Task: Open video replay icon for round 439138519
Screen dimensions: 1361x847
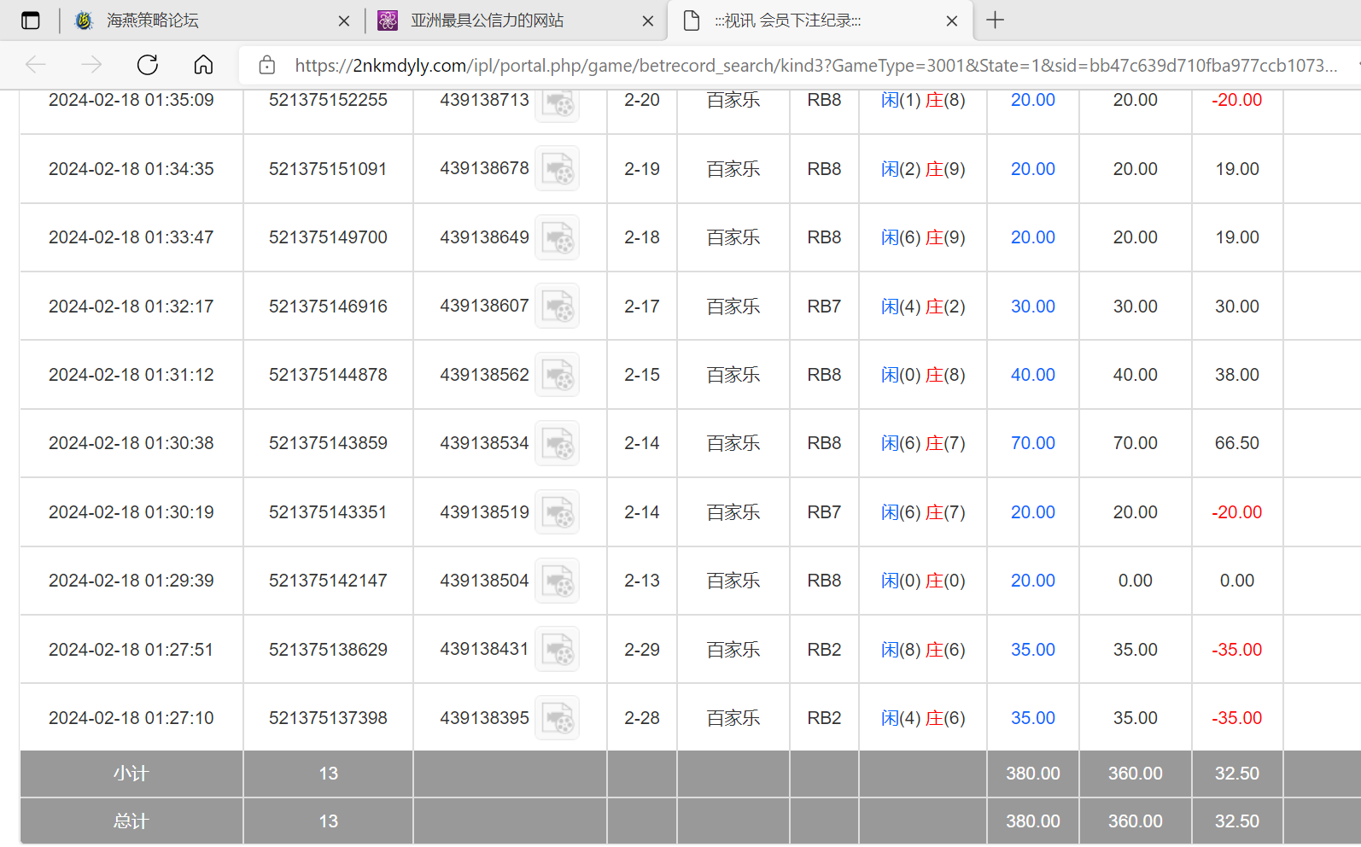Action: (557, 512)
